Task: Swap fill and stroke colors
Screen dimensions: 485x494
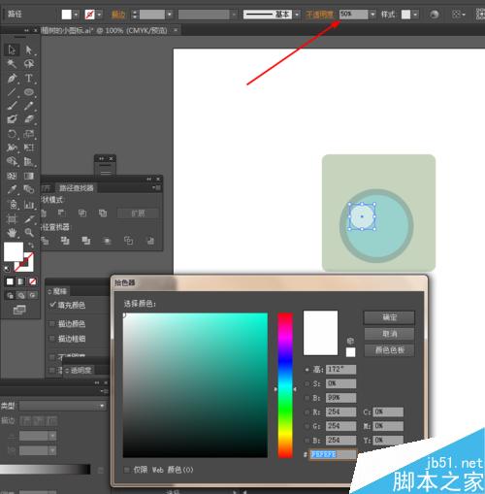Action: coord(31,245)
